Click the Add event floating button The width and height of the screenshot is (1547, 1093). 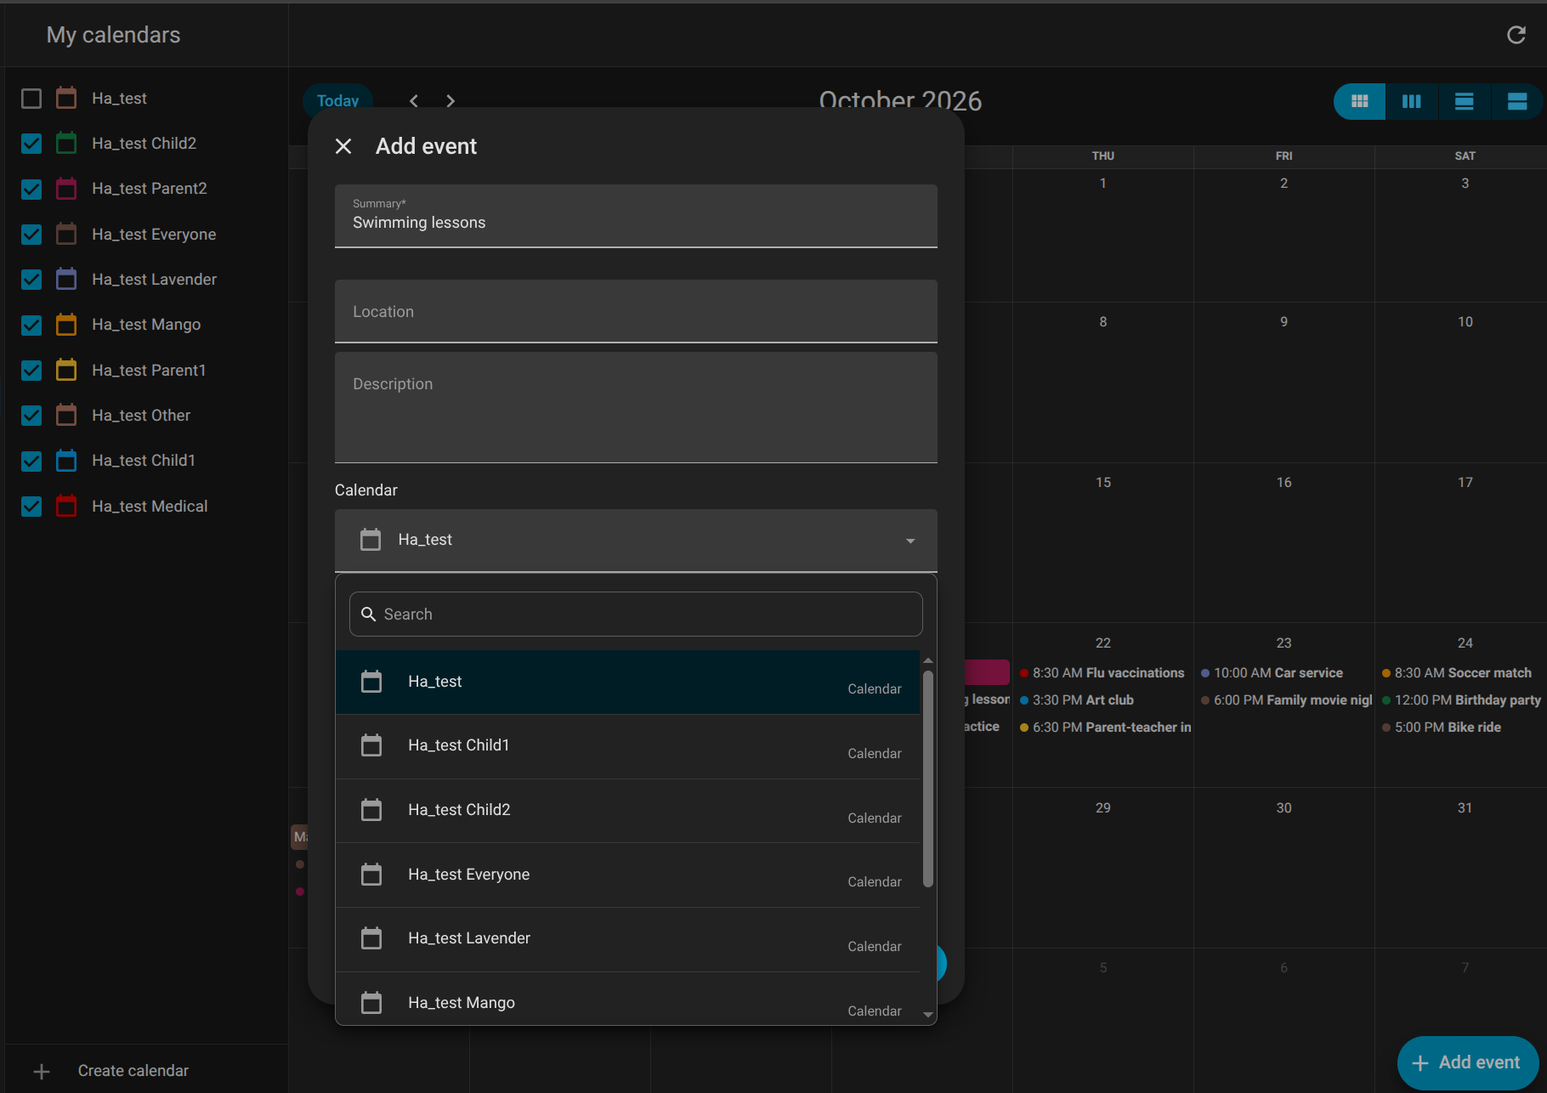pos(1468,1062)
